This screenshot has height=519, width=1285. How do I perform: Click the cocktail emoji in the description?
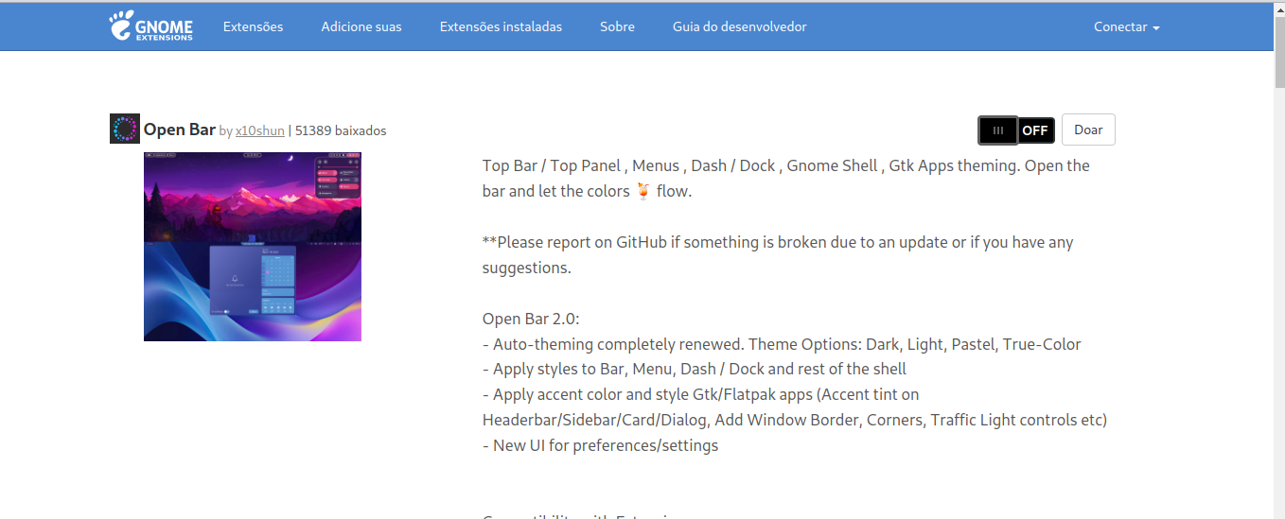tap(642, 191)
